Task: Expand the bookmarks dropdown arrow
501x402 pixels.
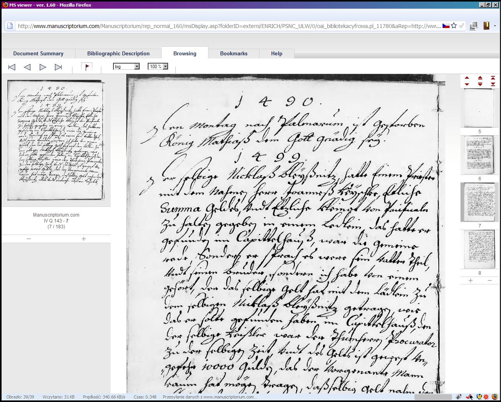Action: (495, 26)
